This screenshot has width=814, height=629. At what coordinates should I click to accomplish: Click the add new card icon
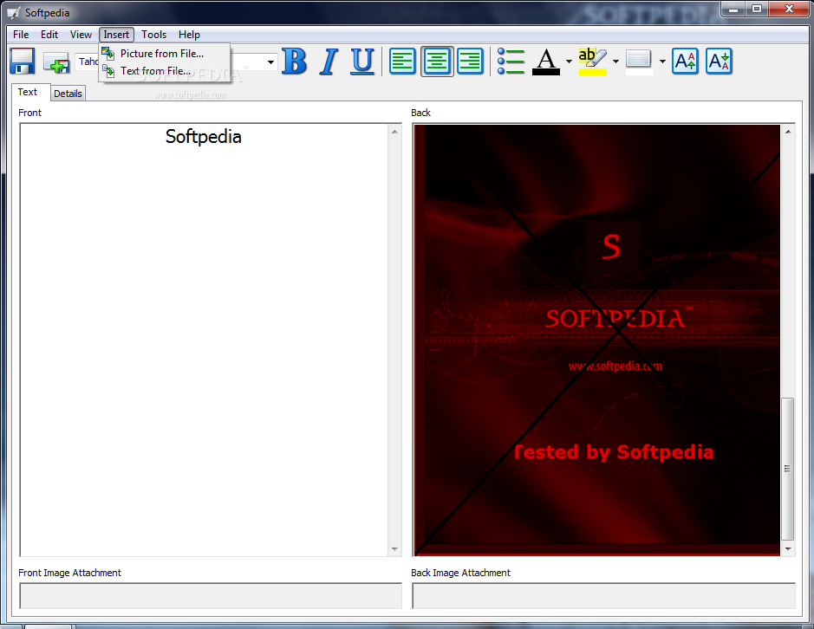pyautogui.click(x=56, y=62)
